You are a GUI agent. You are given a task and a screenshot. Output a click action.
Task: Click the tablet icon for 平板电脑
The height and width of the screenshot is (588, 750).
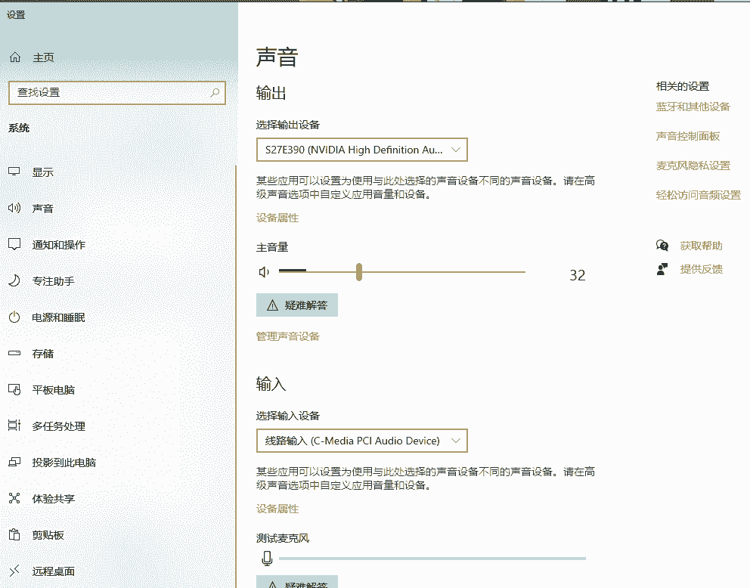(x=14, y=390)
